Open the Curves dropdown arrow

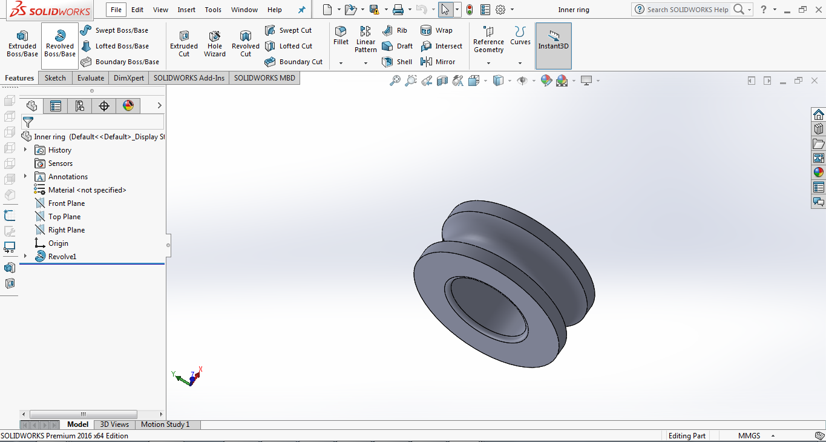520,63
